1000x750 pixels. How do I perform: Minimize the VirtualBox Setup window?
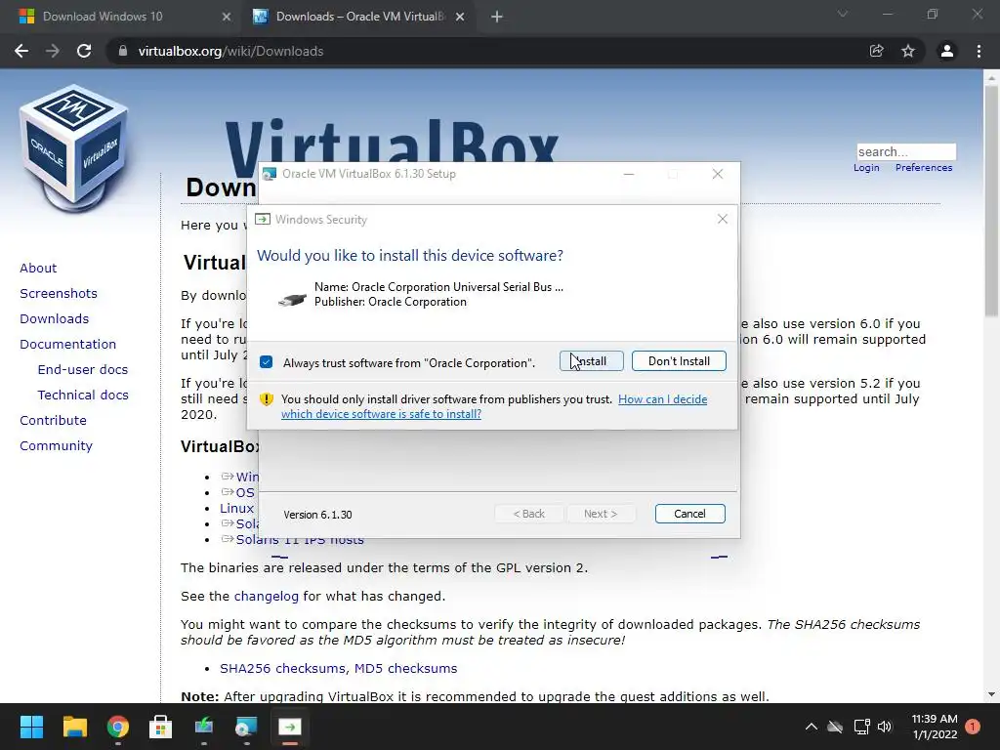point(629,174)
